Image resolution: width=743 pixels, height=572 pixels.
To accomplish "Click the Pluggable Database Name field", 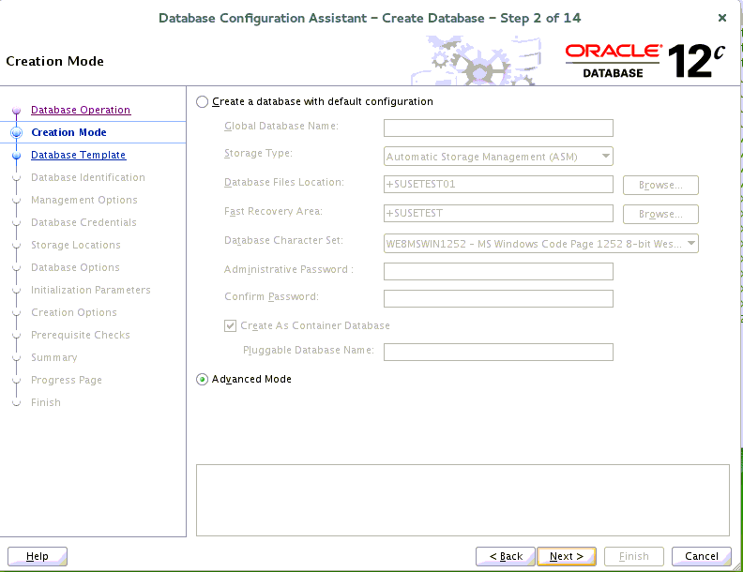I will pos(498,353).
